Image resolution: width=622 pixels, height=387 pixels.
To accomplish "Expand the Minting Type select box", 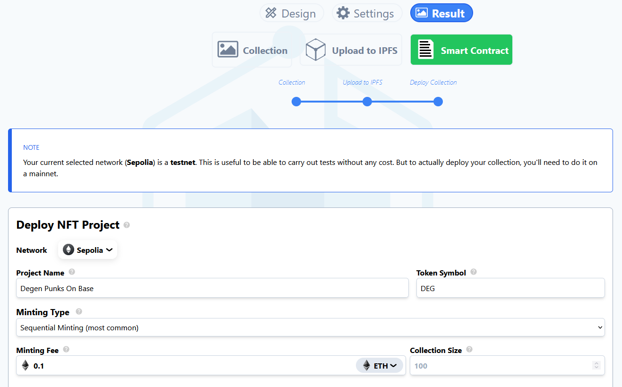I will [310, 327].
